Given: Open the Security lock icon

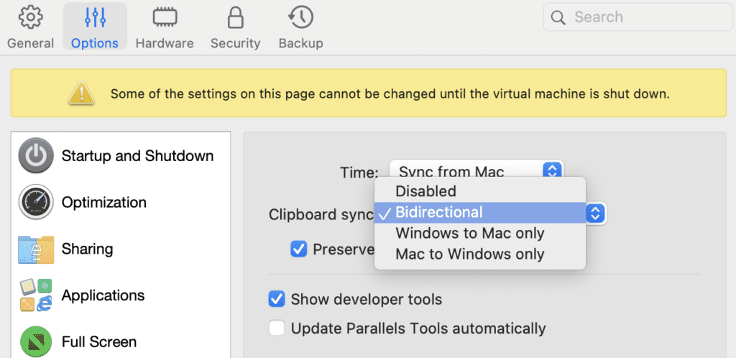Looking at the screenshot, I should click(x=234, y=17).
